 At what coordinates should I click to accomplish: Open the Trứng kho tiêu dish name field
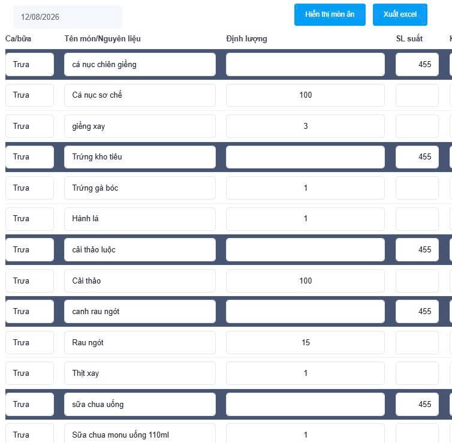140,157
